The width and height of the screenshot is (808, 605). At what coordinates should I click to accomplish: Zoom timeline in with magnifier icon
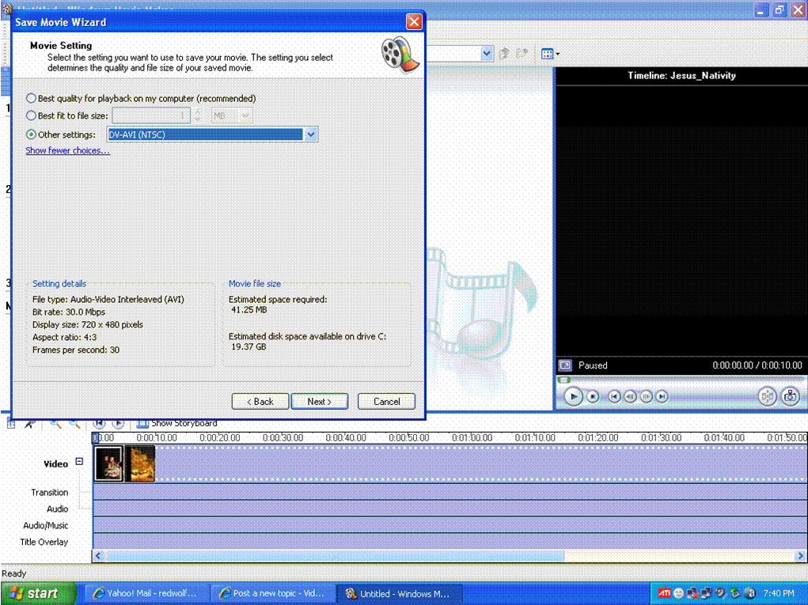pyautogui.click(x=55, y=424)
